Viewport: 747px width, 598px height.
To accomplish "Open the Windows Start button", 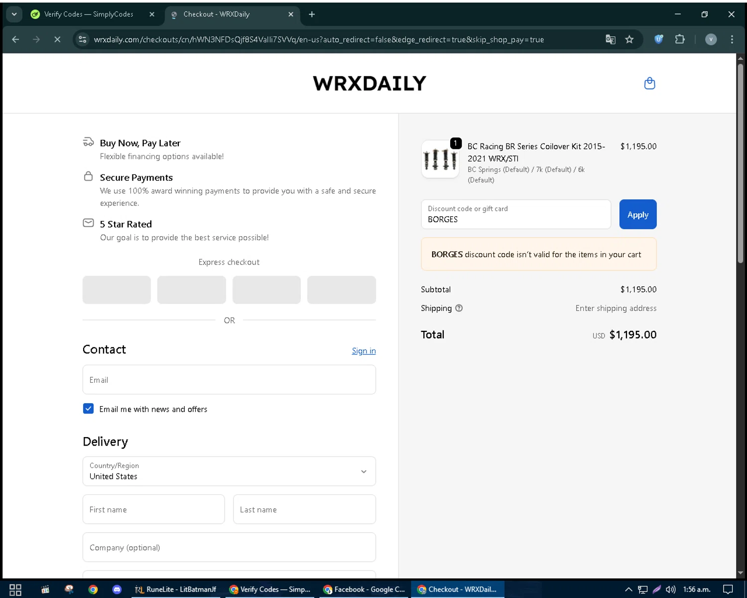I will coord(15,590).
